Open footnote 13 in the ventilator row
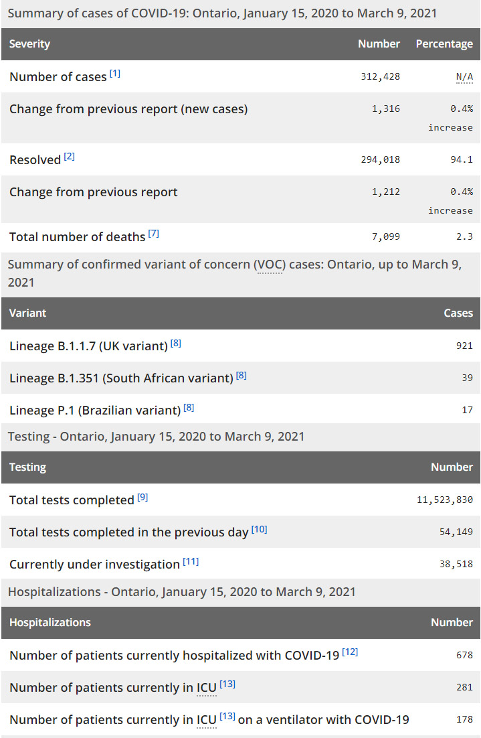 pyautogui.click(x=227, y=716)
